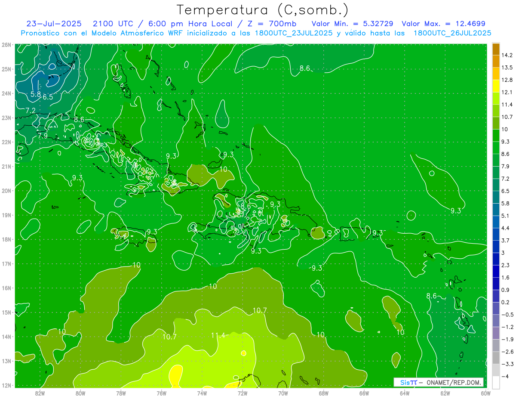Click the '74W' longitude axis label
Image resolution: width=516 pixels, height=399 pixels.
tap(202, 393)
